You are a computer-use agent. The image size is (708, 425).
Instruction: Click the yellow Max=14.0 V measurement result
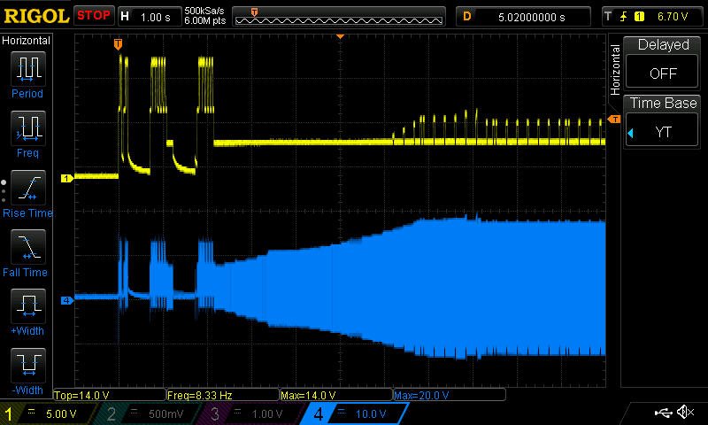tap(308, 395)
